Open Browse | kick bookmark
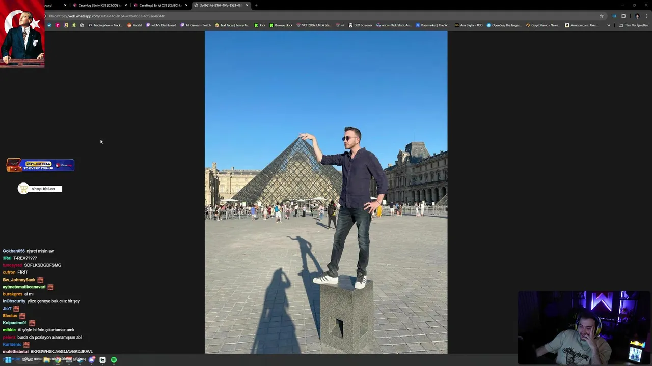The height and width of the screenshot is (366, 652). 281,25
